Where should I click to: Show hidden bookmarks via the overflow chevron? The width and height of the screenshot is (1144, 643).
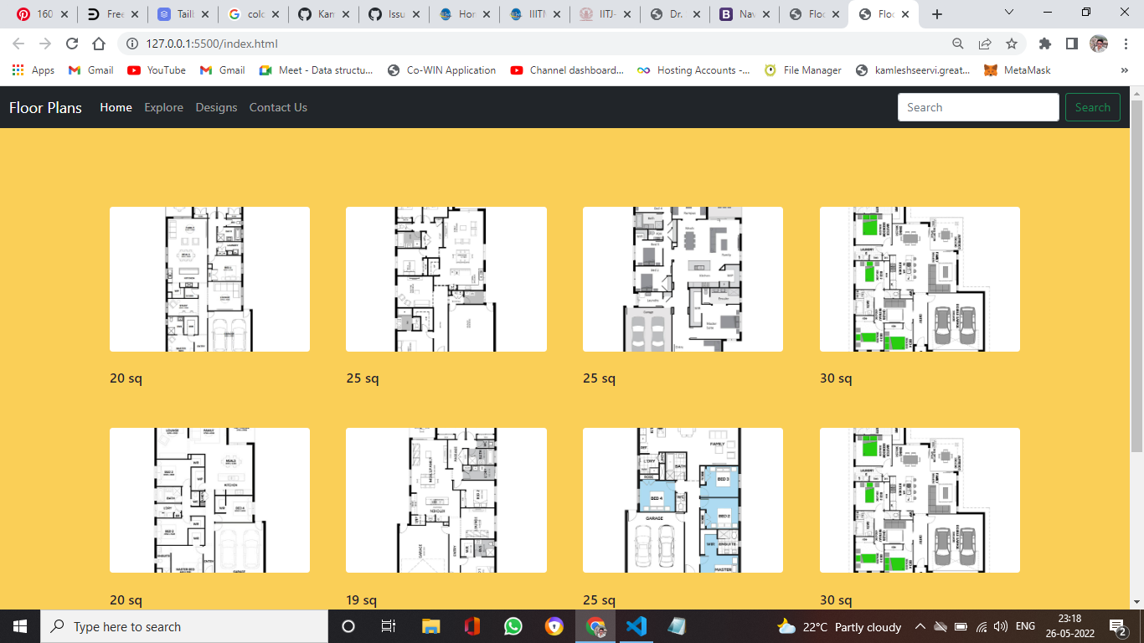(1125, 70)
